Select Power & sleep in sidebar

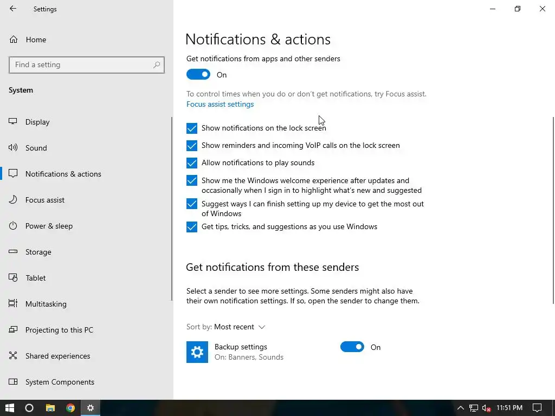coord(87,226)
